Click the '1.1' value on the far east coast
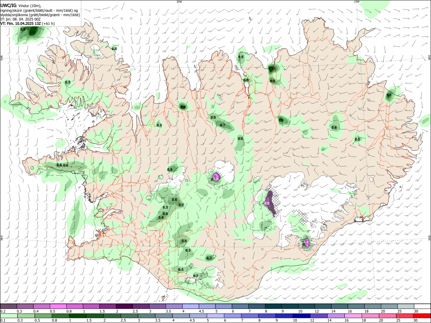The width and height of the screenshot is (431, 323). coord(389,95)
